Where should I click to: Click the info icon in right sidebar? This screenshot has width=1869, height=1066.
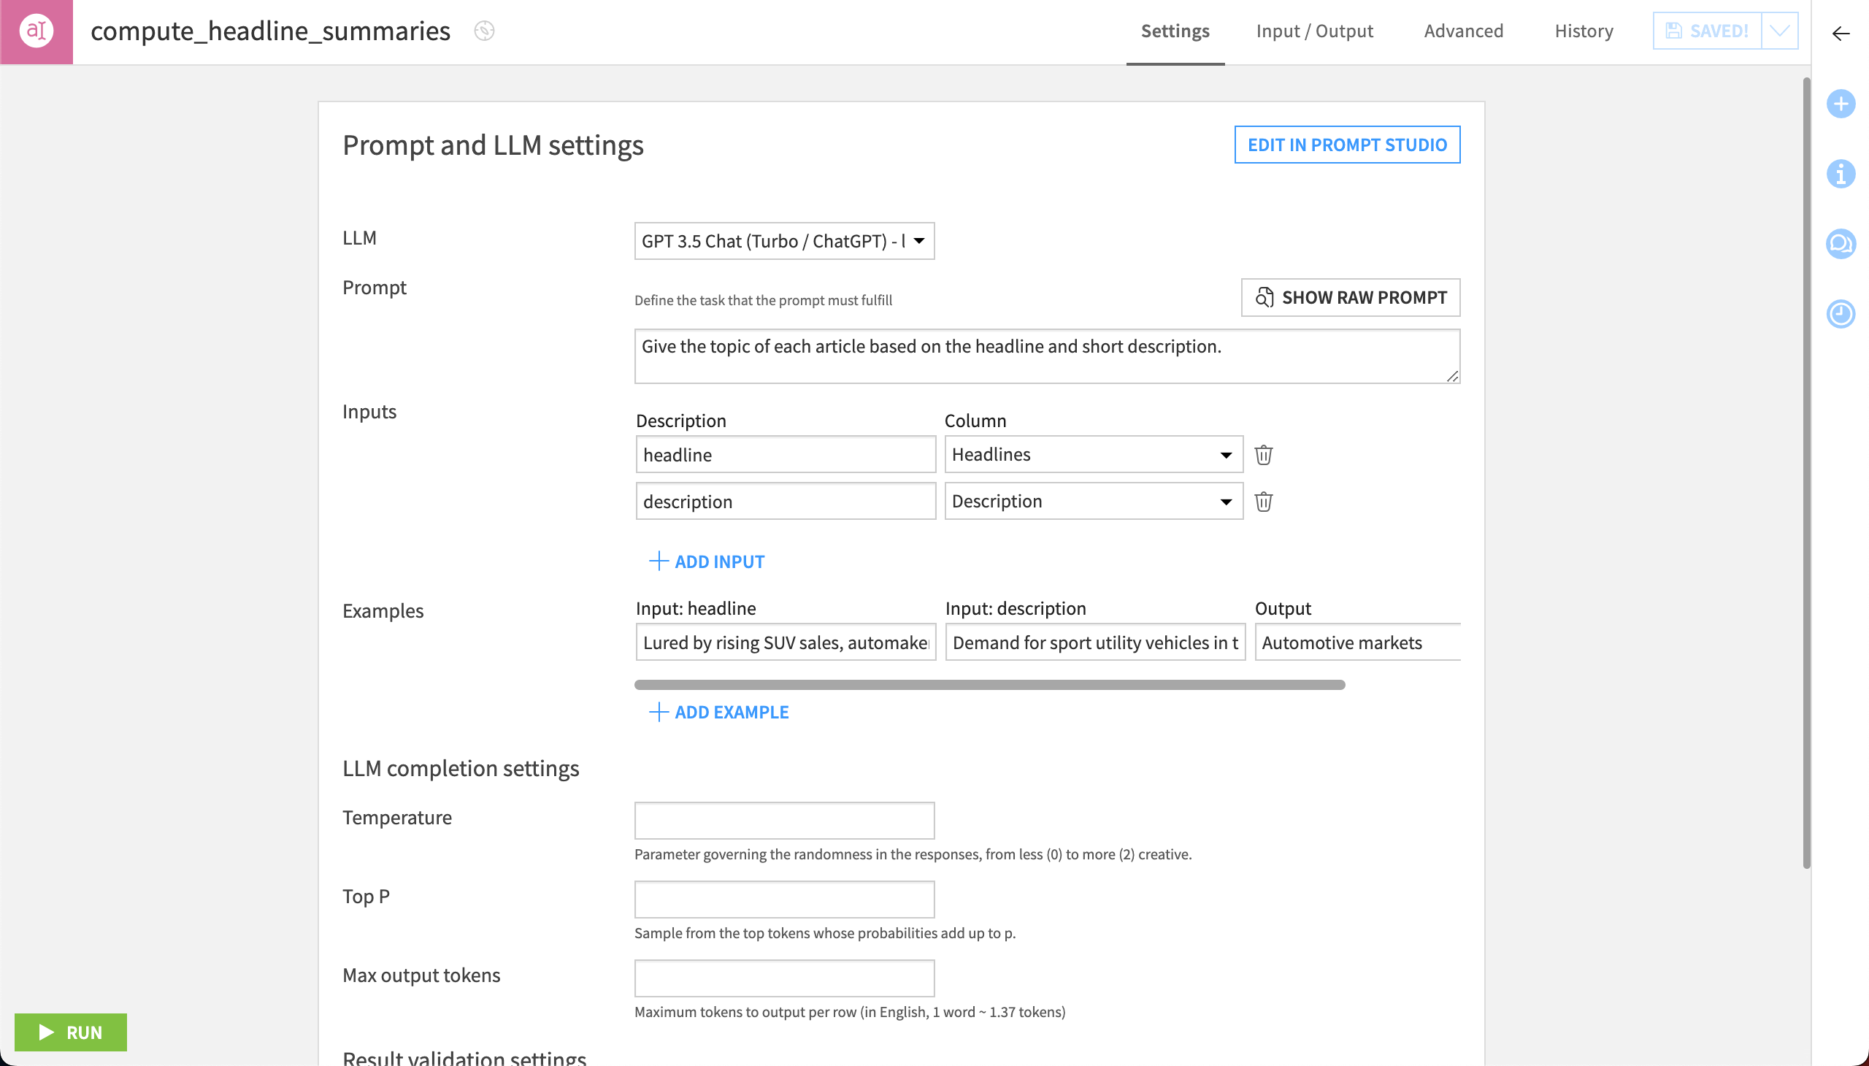click(1841, 175)
